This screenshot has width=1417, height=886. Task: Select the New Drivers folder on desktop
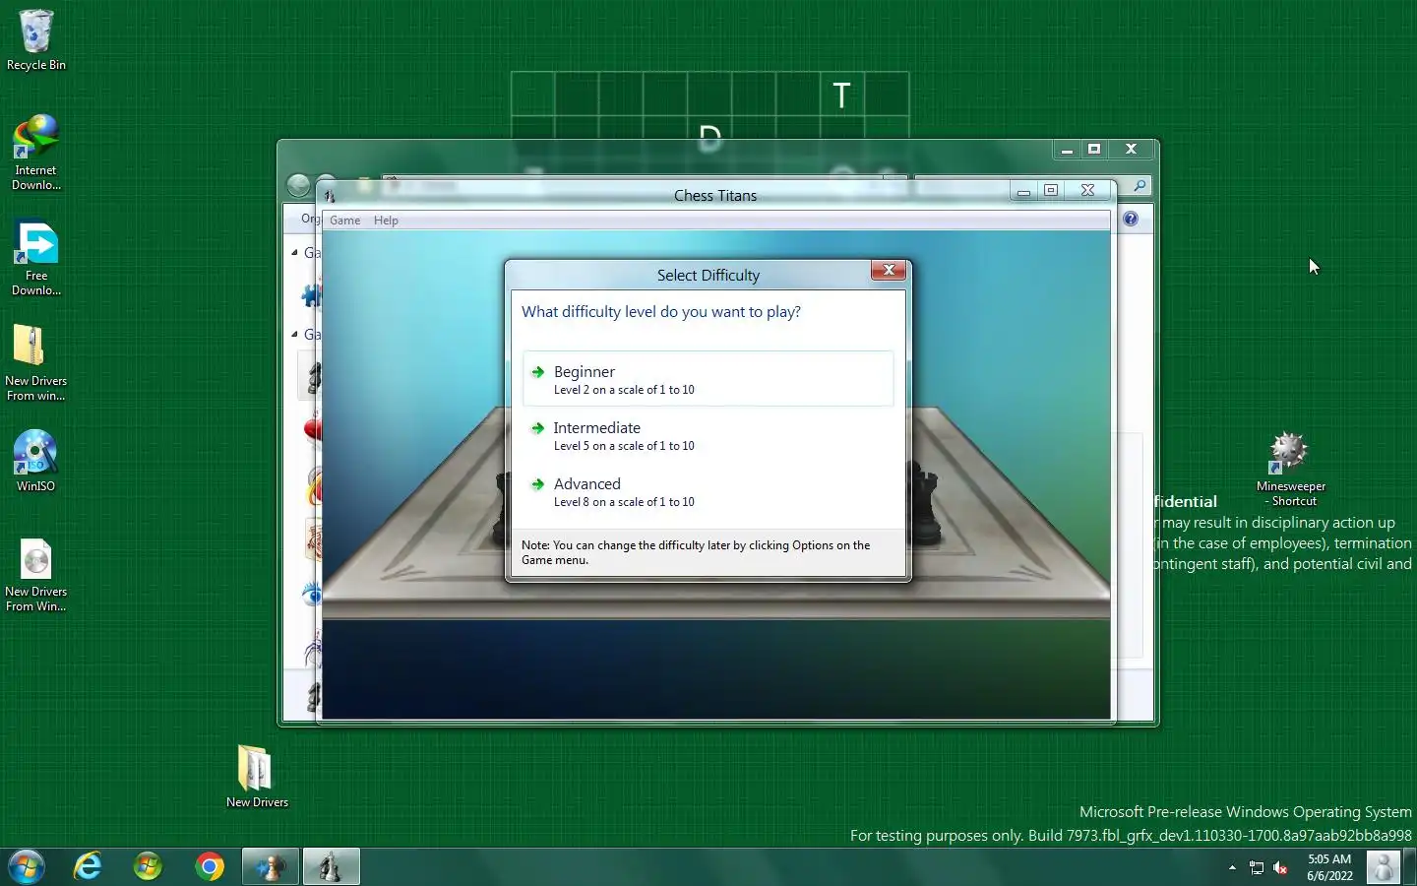coord(257,777)
